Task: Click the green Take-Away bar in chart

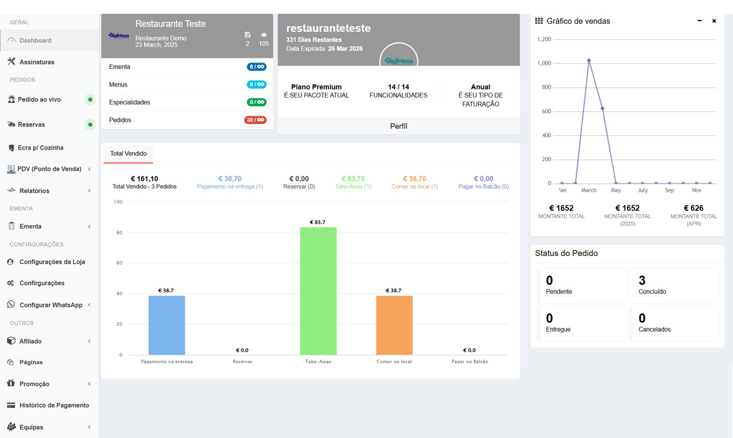Action: pyautogui.click(x=318, y=291)
